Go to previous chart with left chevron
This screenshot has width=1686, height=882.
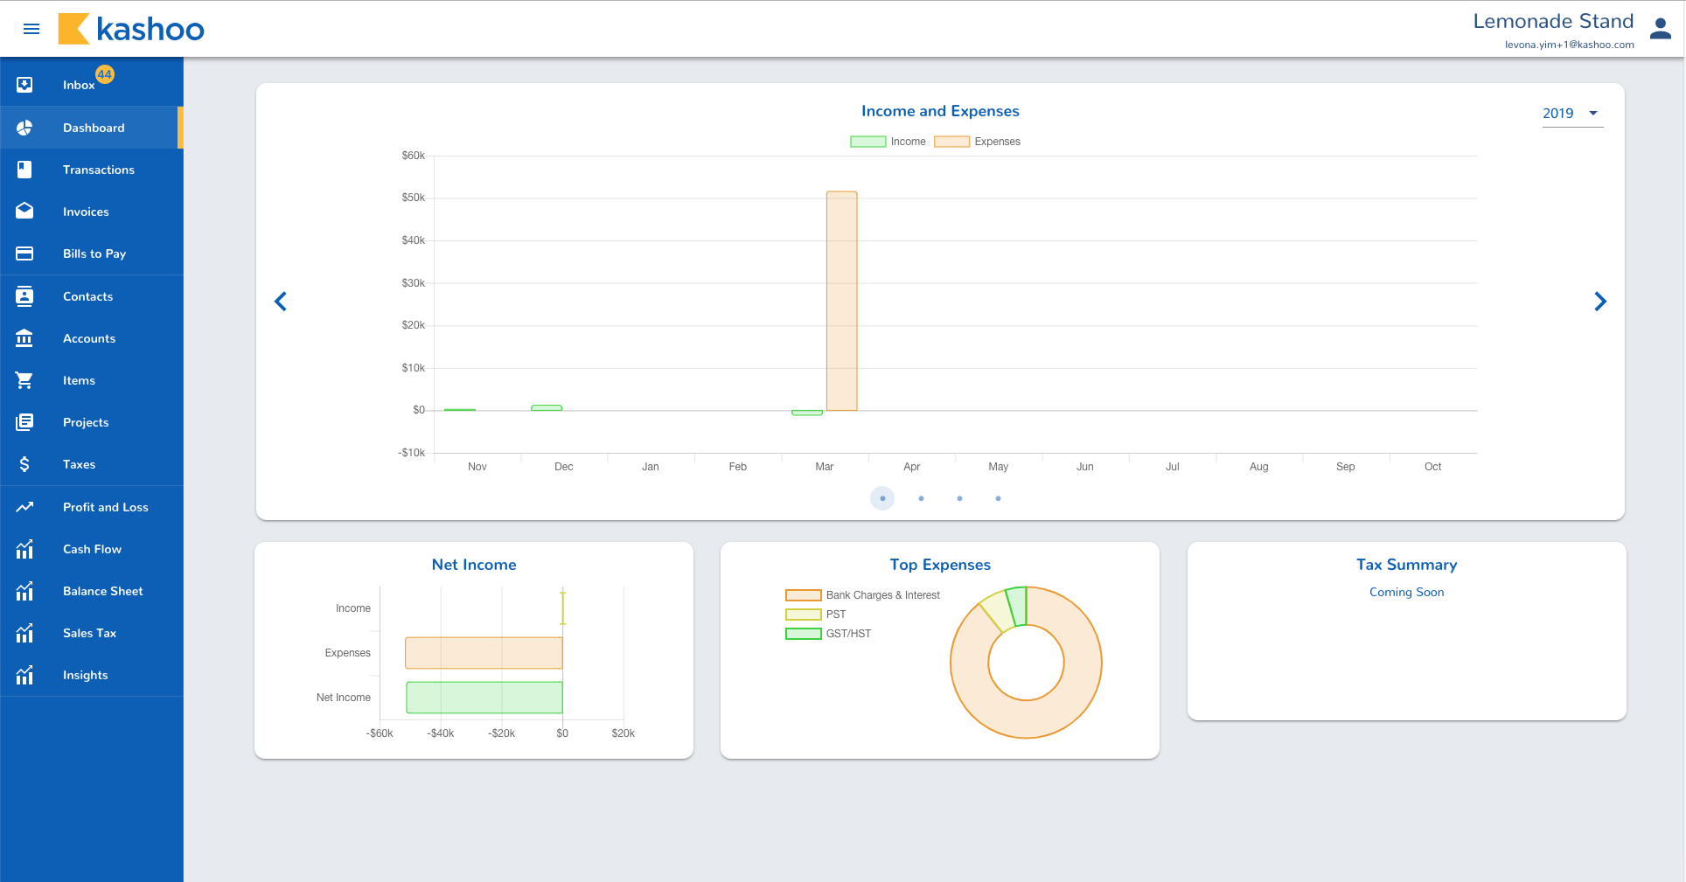pyautogui.click(x=281, y=302)
